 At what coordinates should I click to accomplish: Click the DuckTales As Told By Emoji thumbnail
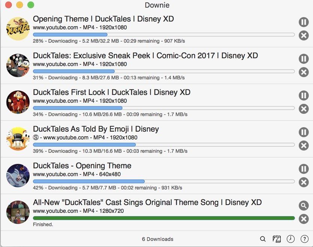(x=18, y=139)
